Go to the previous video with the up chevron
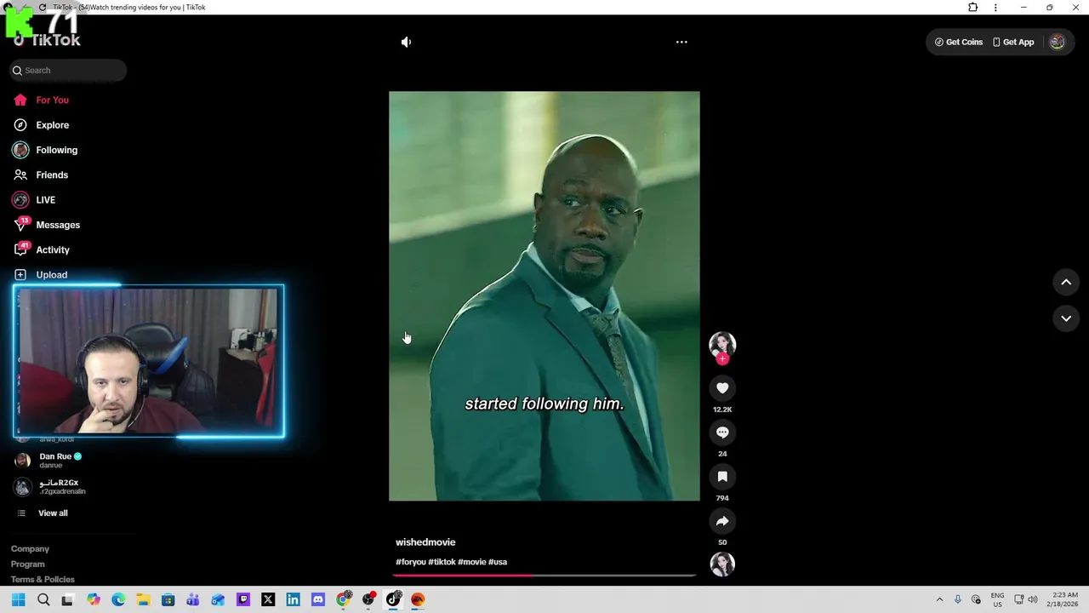The height and width of the screenshot is (613, 1089). coord(1066,282)
